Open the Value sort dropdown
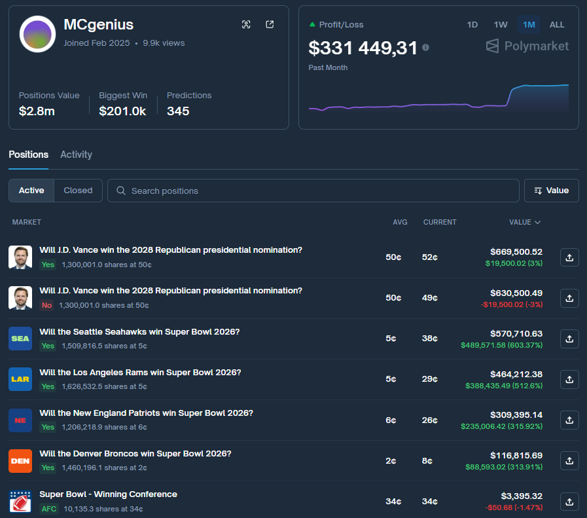This screenshot has height=518, width=587. pyautogui.click(x=552, y=191)
